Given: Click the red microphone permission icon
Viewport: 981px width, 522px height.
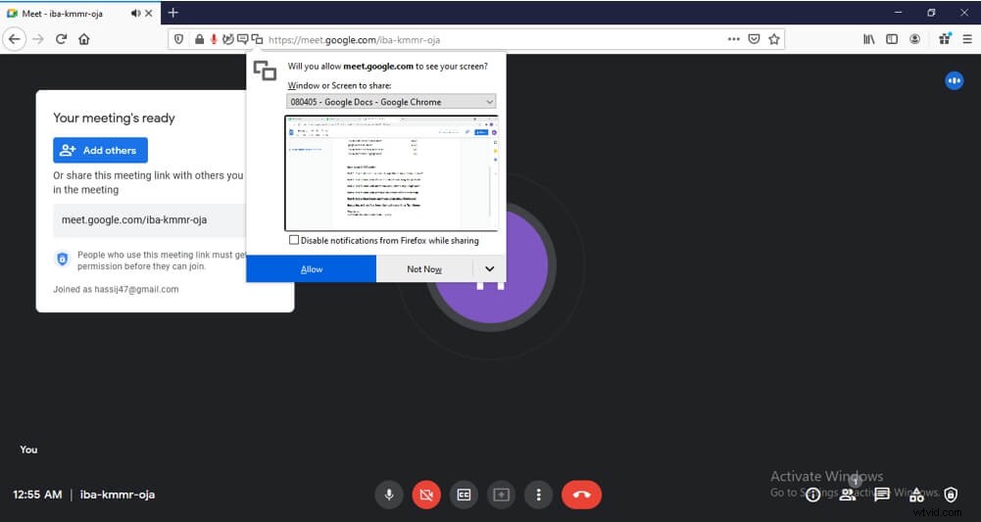Looking at the screenshot, I should coord(214,39).
